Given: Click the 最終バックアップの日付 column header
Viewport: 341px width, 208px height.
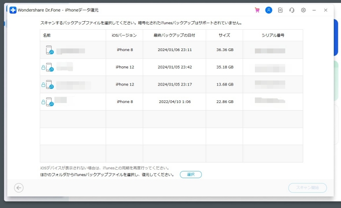Looking at the screenshot, I should [174, 35].
